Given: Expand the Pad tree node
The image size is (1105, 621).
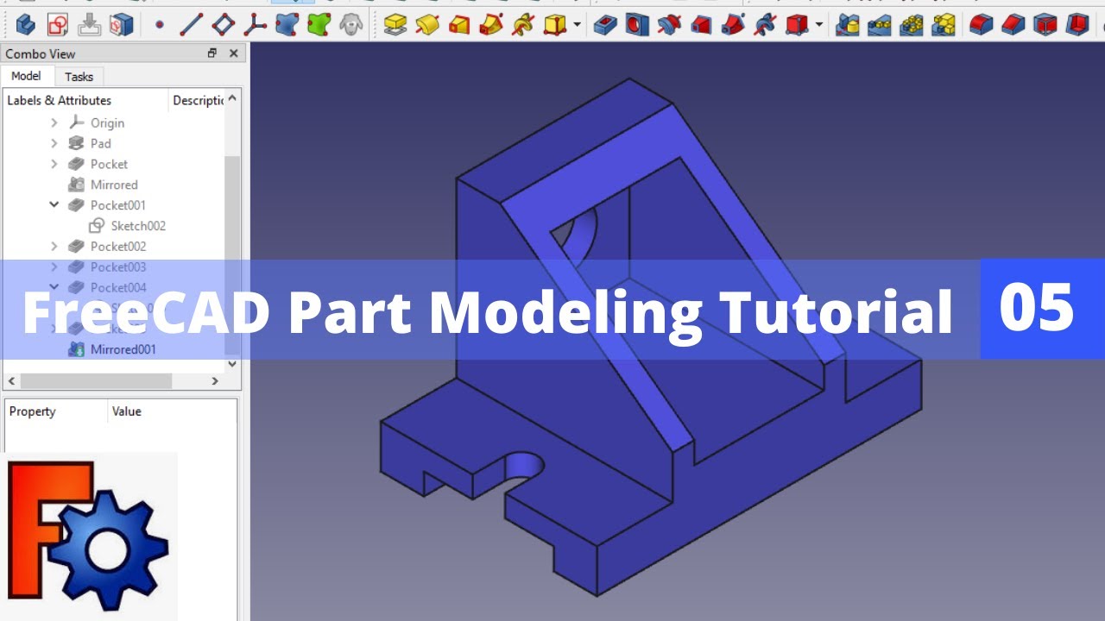Looking at the screenshot, I should point(54,144).
